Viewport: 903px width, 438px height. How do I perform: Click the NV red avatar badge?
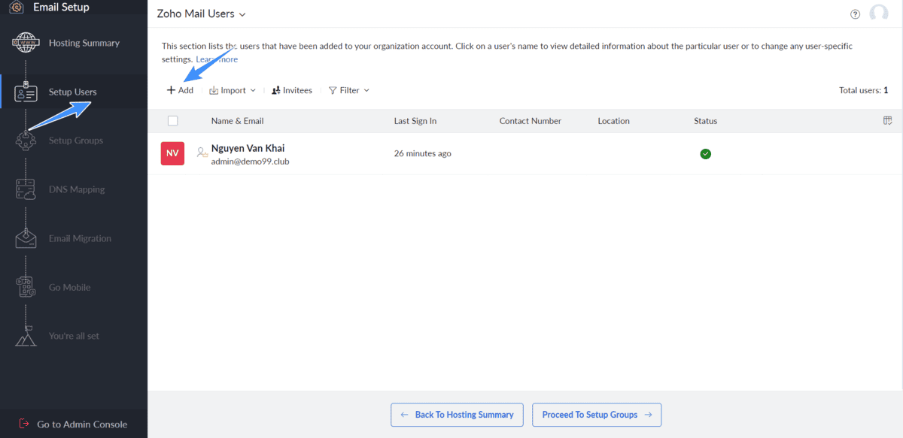click(172, 153)
